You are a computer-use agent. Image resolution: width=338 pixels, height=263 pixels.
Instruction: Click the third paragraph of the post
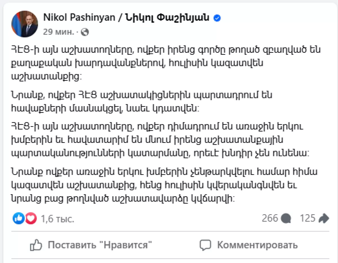point(161,140)
